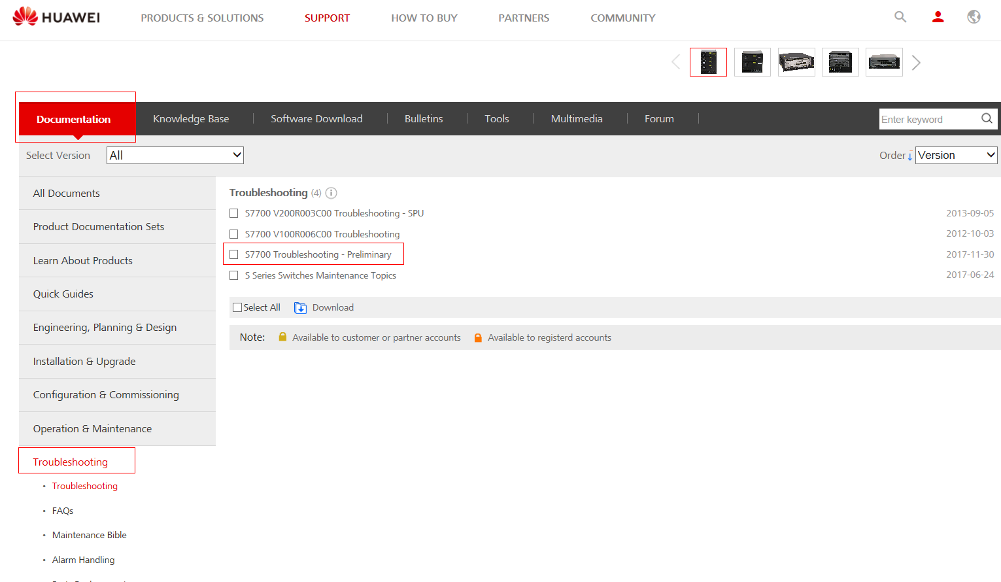Open the Documentation tab
This screenshot has width=1001, height=582.
tap(77, 118)
